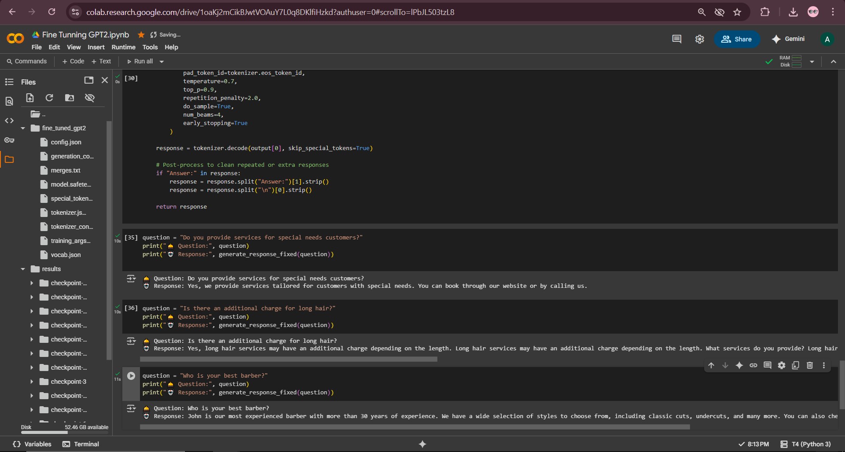845x452 pixels.
Task: Add a new Code cell
Action: coord(73,62)
